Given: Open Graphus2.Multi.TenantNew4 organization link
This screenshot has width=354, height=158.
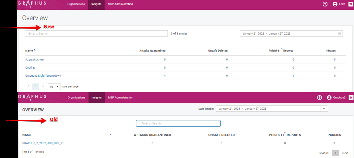Looking at the screenshot, I should tap(43, 76).
